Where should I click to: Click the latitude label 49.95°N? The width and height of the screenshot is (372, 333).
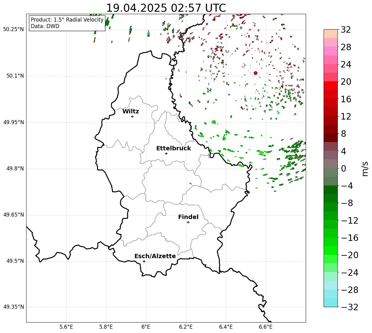coord(14,122)
